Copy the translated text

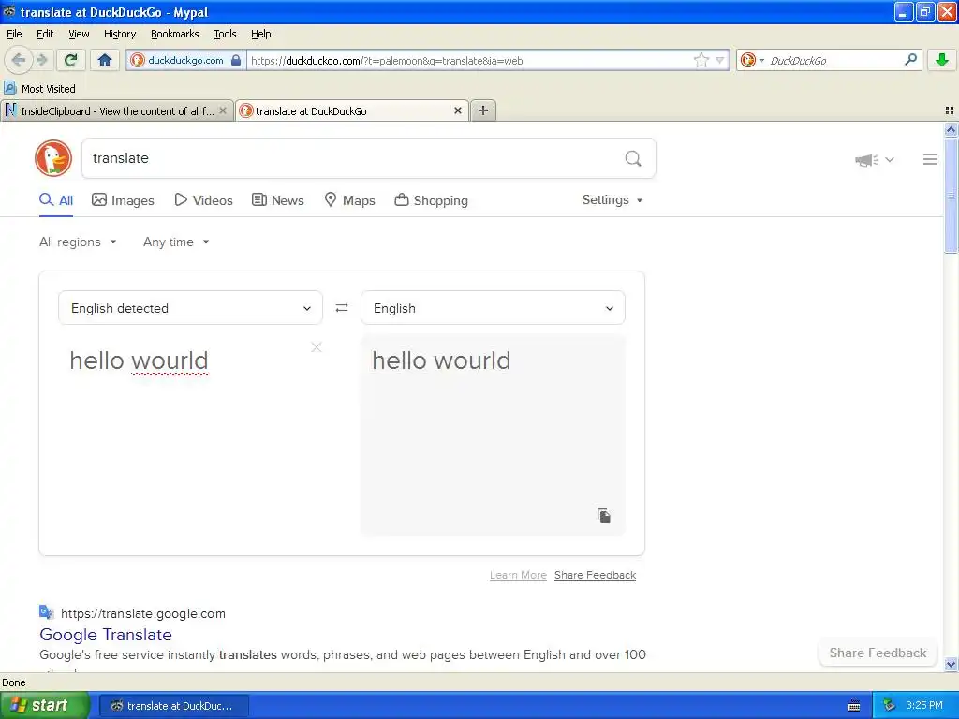click(604, 516)
